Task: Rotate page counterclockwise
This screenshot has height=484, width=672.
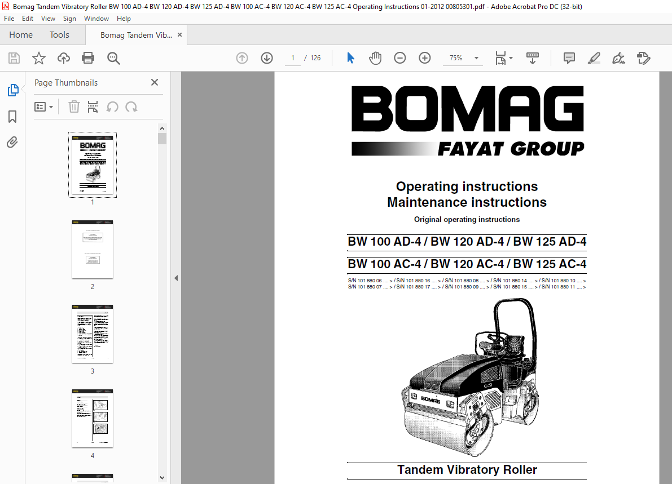Action: [x=112, y=106]
